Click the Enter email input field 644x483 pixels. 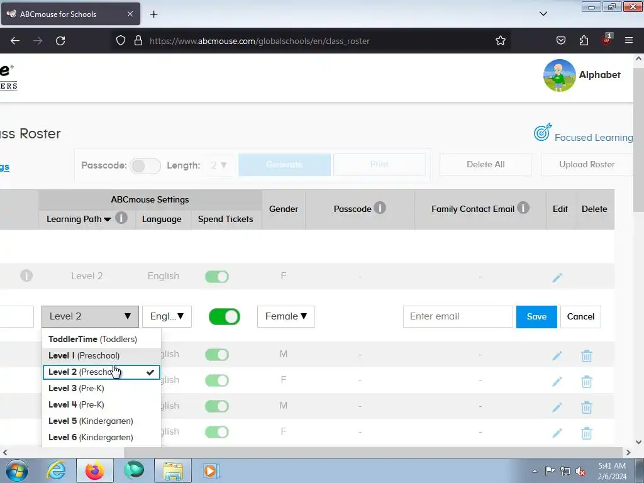[x=458, y=317]
